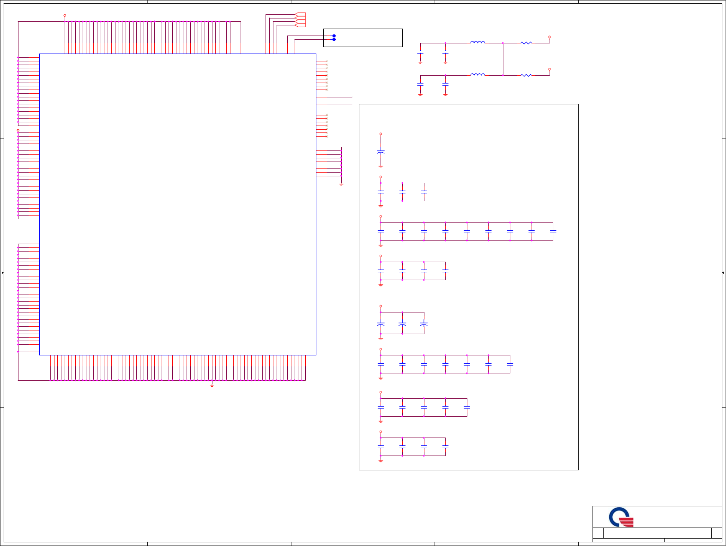The width and height of the screenshot is (726, 546).
Task: Click the power symbol above the IC's top-left pins
Action: coord(65,16)
